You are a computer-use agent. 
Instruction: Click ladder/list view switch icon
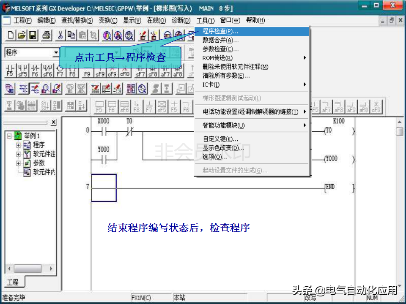pyautogui.click(x=10, y=89)
